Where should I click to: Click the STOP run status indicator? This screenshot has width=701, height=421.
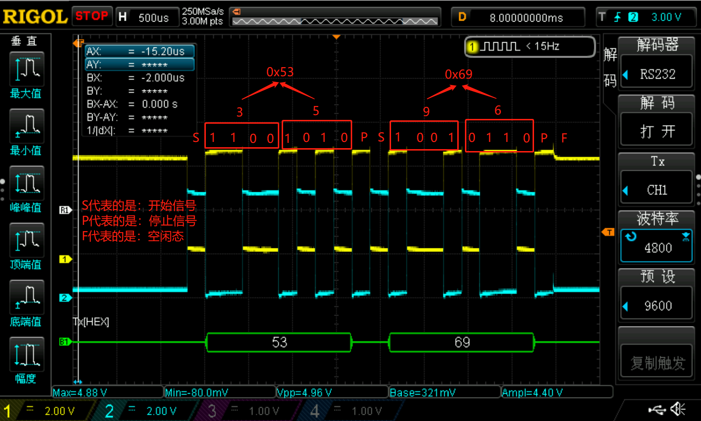click(x=92, y=16)
